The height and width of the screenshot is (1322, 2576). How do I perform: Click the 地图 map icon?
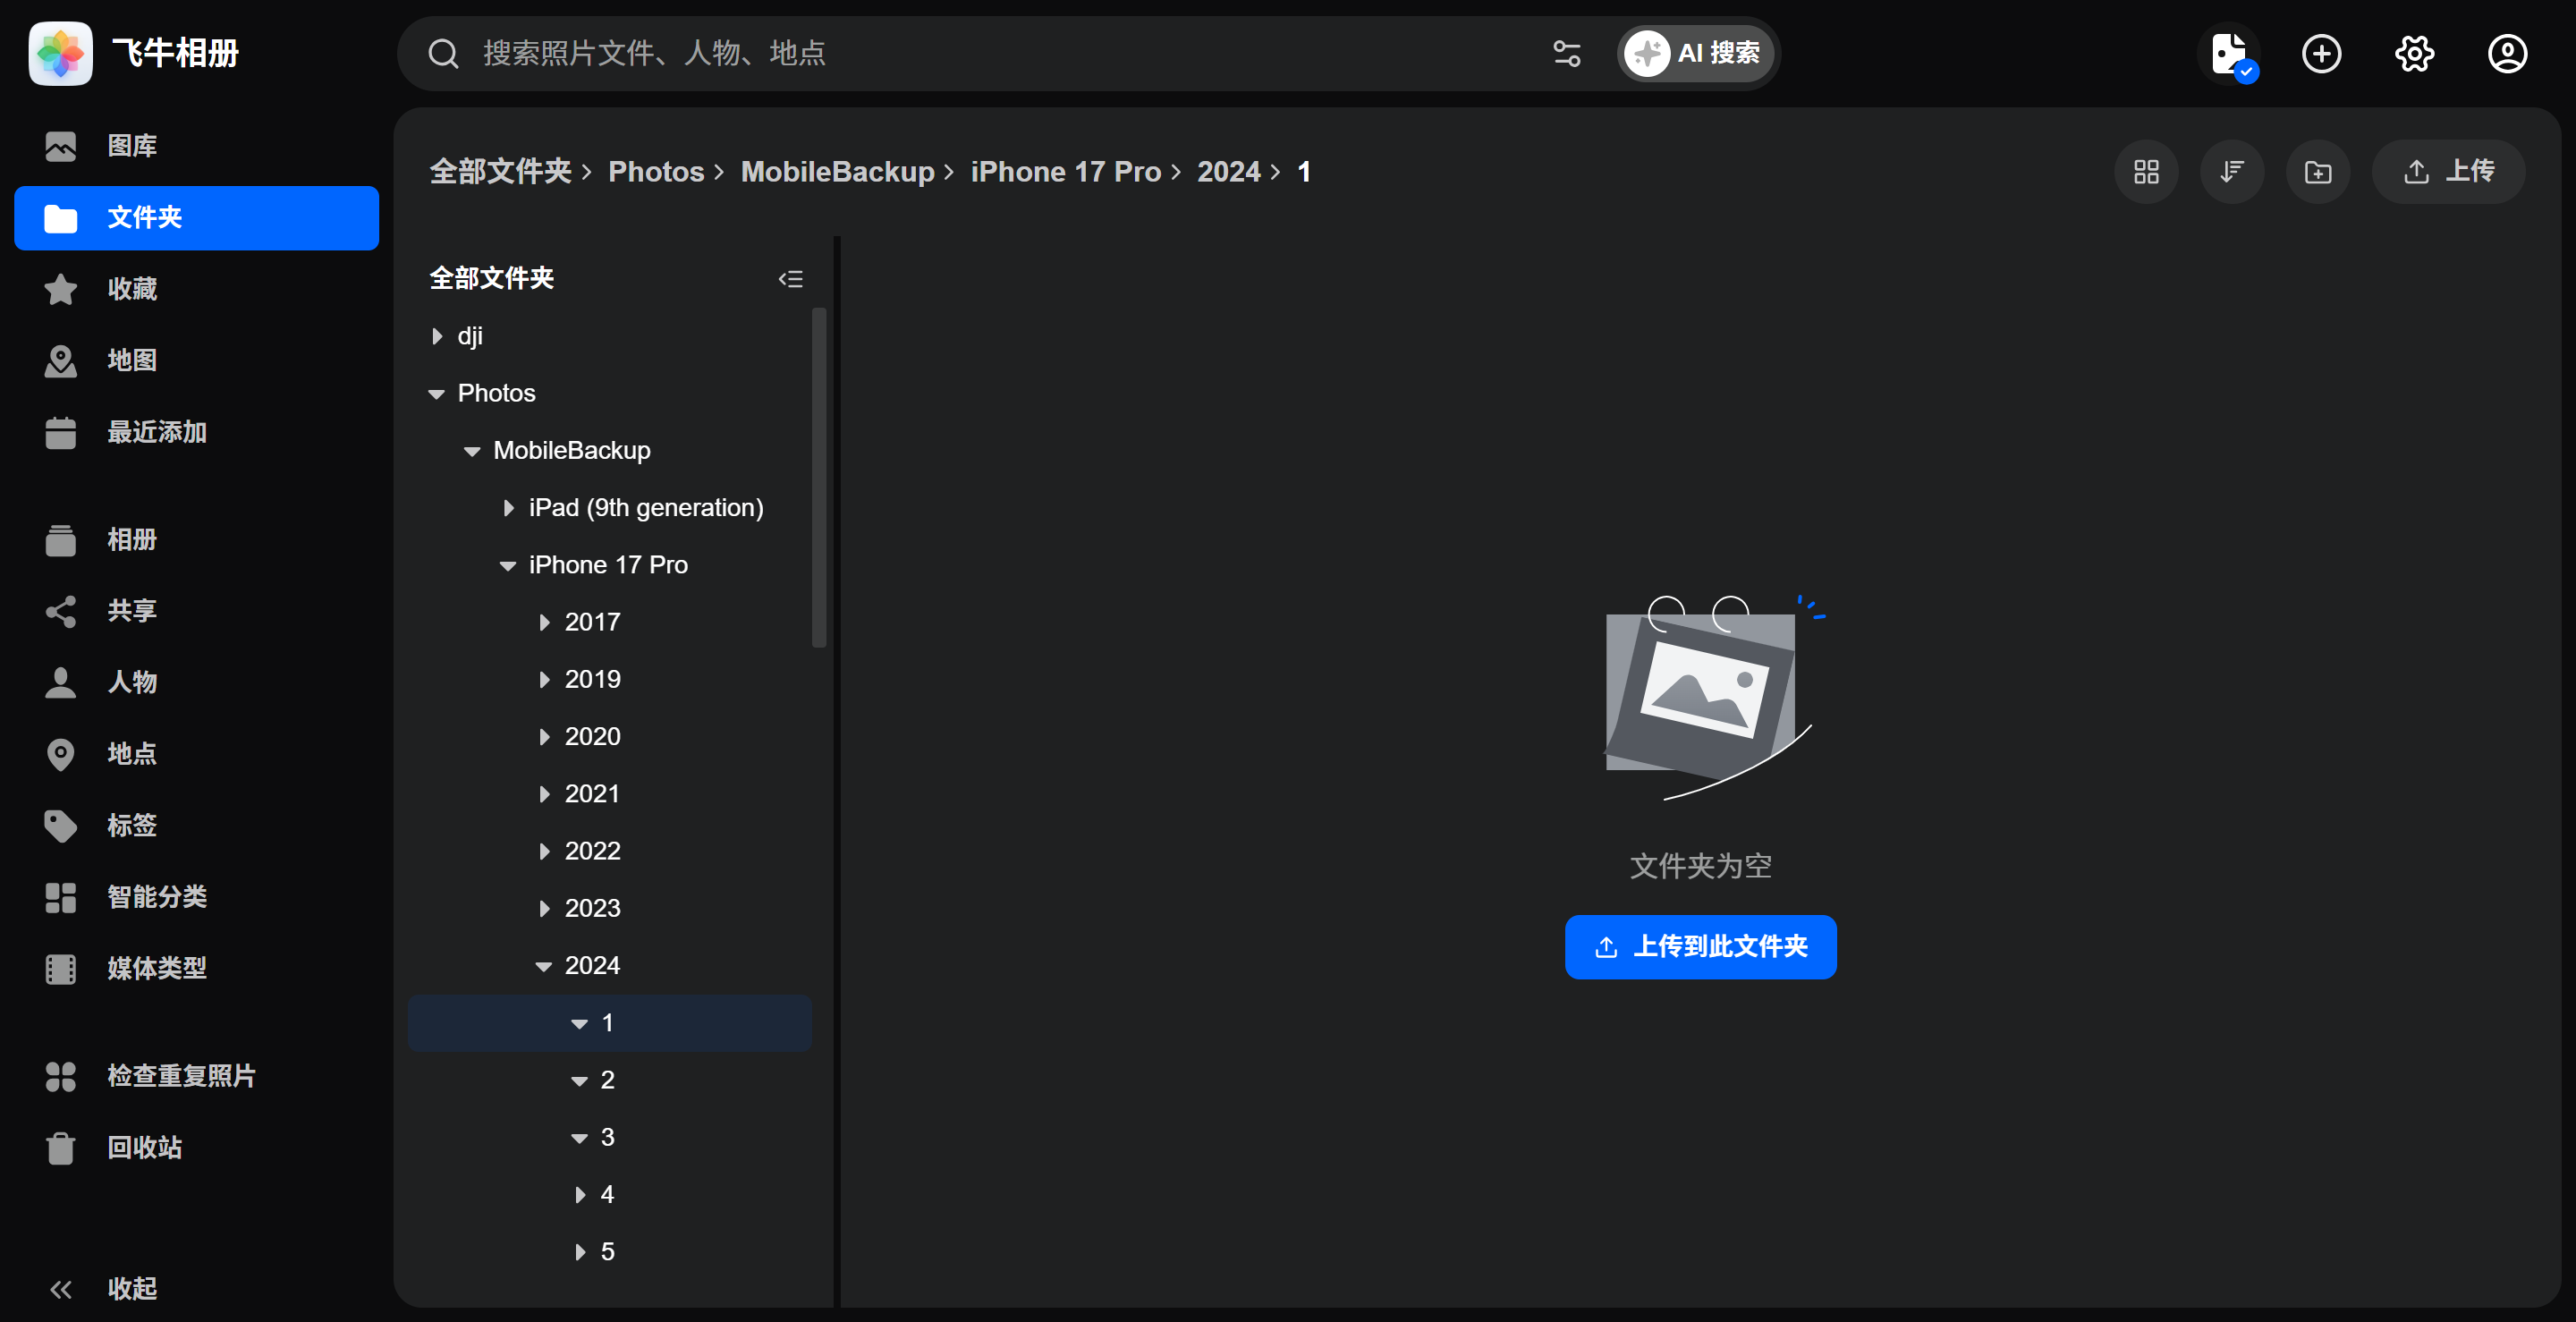coord(61,361)
